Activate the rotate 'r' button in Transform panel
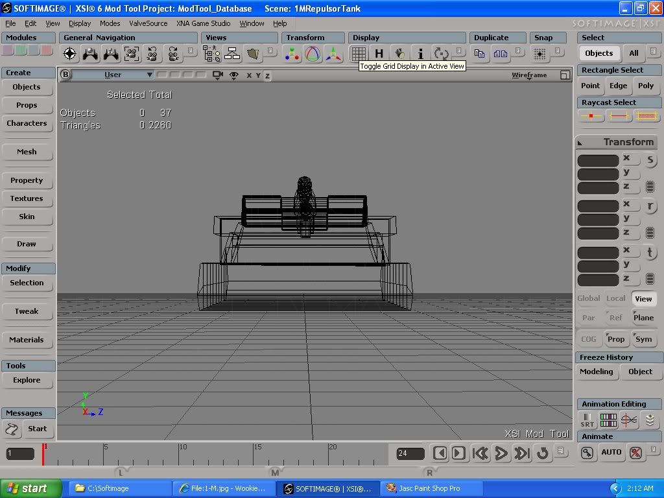 pos(650,206)
